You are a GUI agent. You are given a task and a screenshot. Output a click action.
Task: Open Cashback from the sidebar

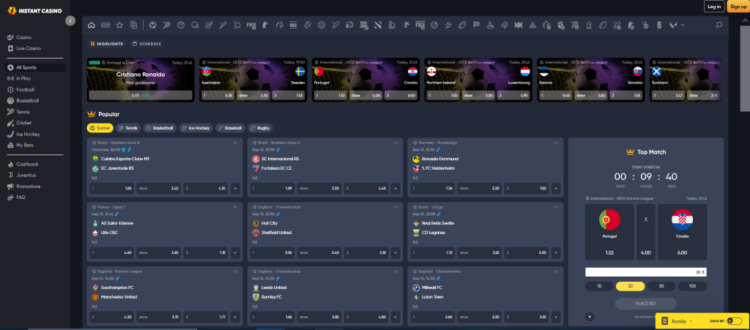coord(27,164)
